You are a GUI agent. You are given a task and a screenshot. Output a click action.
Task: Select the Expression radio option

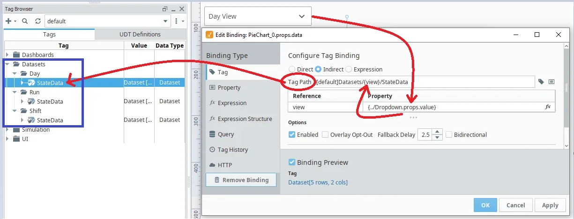tap(349, 69)
